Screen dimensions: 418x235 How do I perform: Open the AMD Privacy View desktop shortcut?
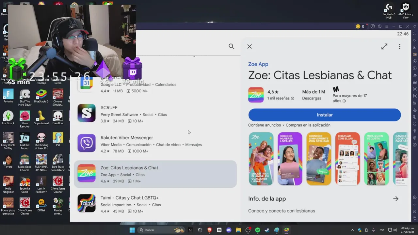coord(406,11)
